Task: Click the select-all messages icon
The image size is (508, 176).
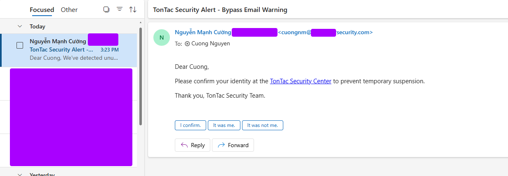Action: (106, 9)
